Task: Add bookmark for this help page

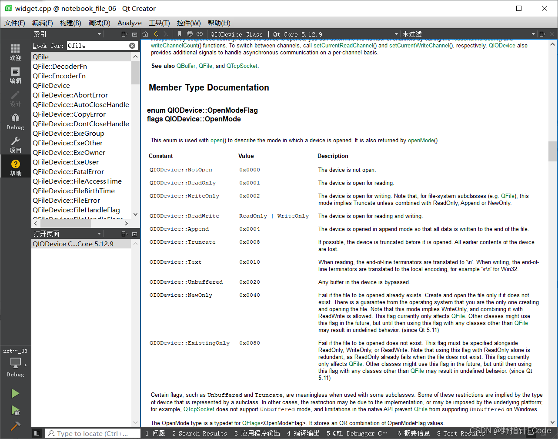Action: pyautogui.click(x=179, y=34)
